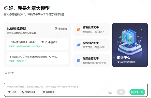Click the 涵盖小初高各科题目全能答疑 subtitle
Viewport: 151px width, 98px height.
pos(21,33)
